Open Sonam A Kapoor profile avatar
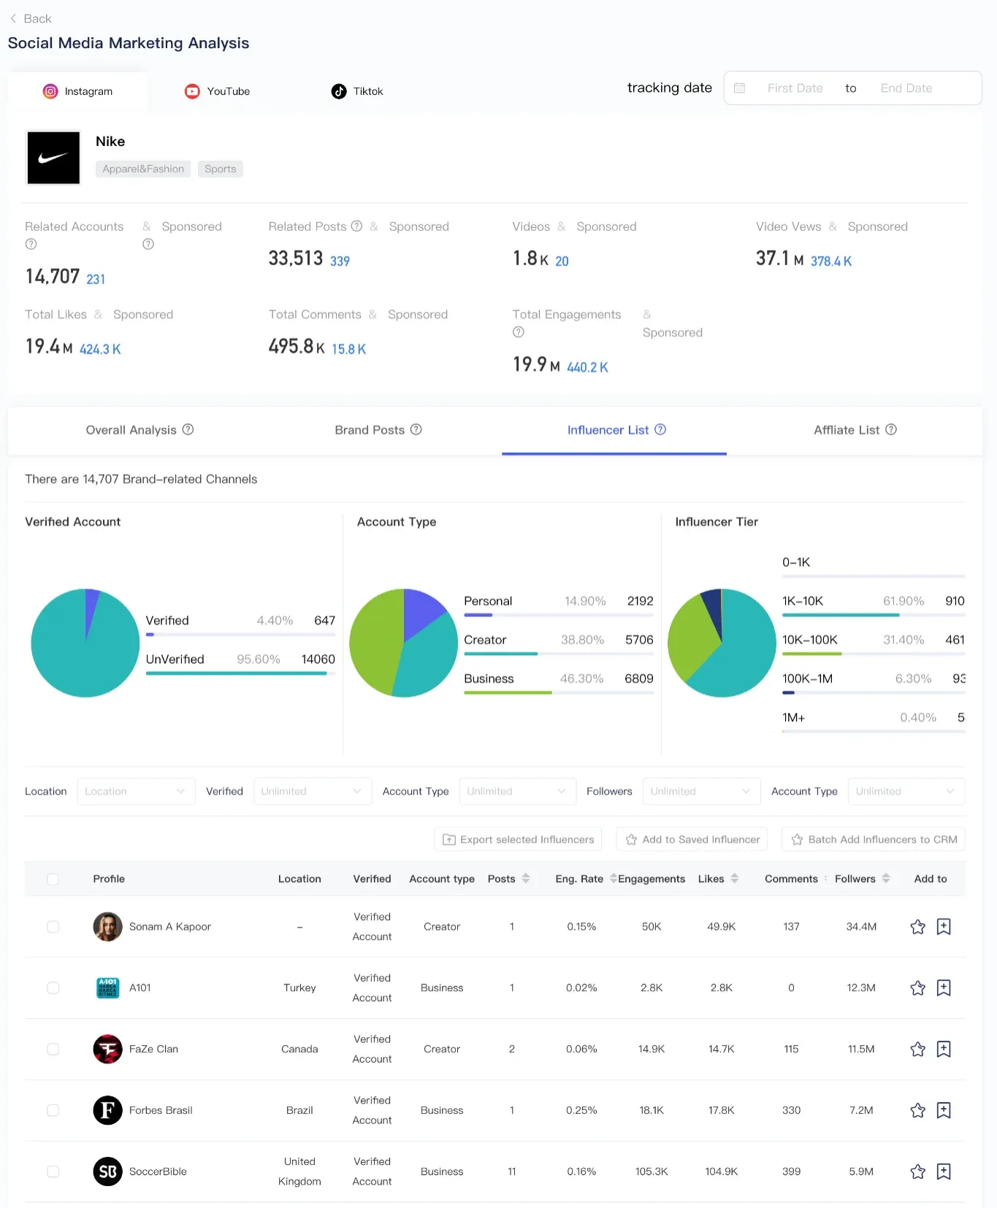Viewport: 997px width, 1208px height. click(107, 927)
